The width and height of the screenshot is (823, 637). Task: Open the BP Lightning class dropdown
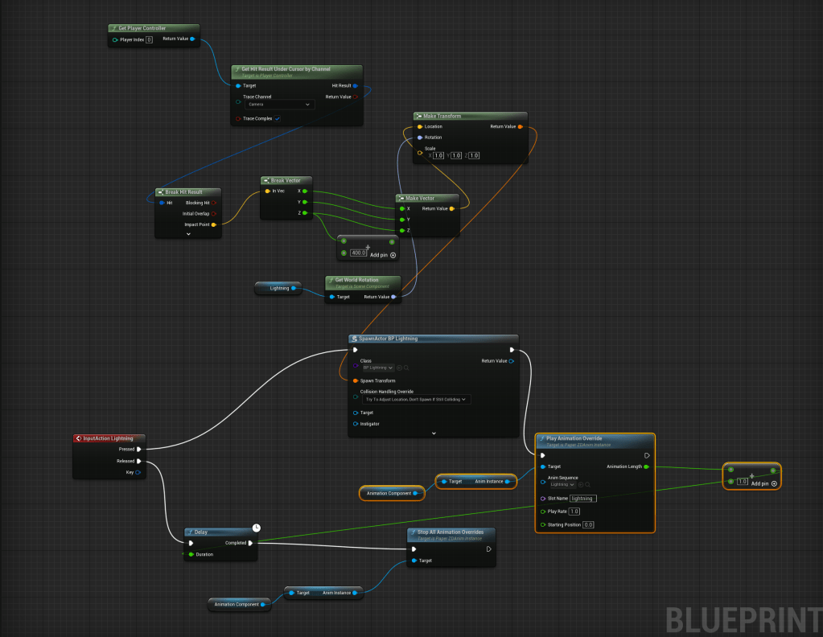[377, 368]
